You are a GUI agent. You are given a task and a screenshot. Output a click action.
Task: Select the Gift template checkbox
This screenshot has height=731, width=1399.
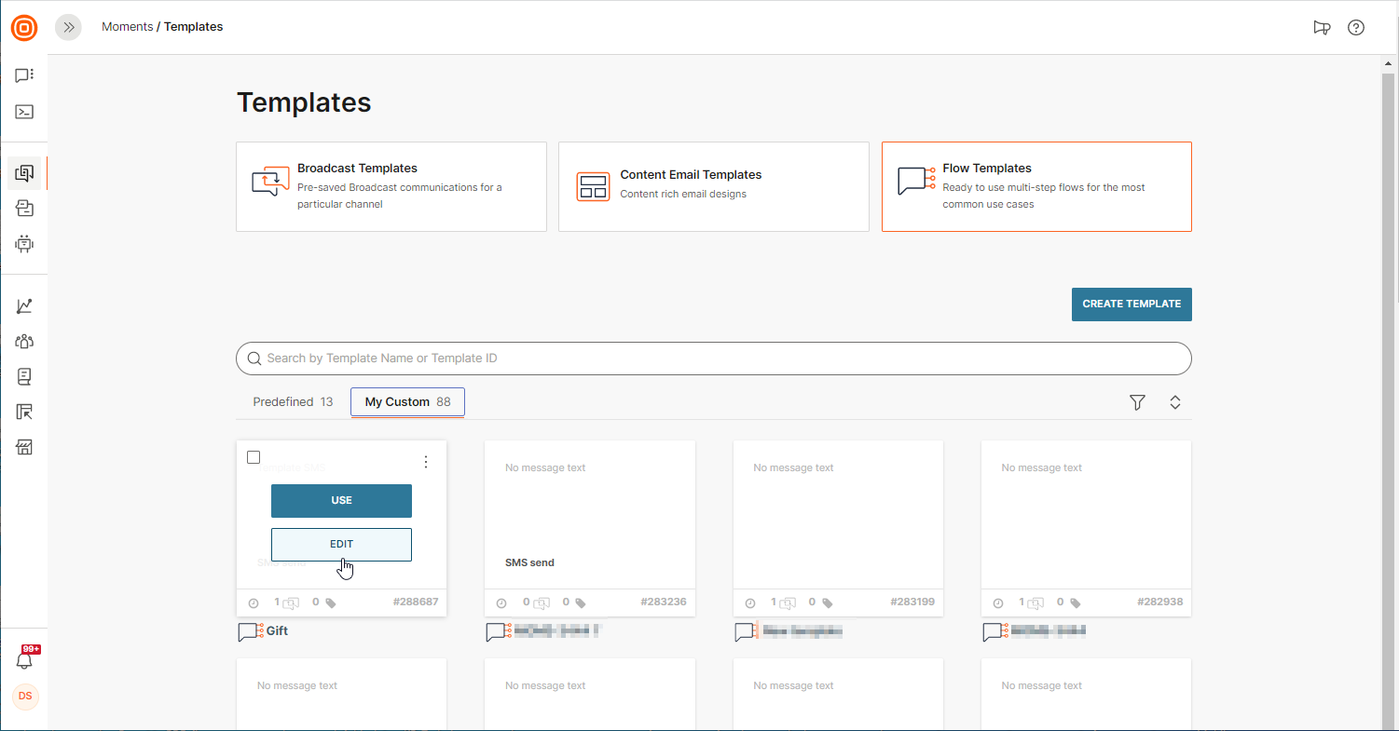click(254, 457)
